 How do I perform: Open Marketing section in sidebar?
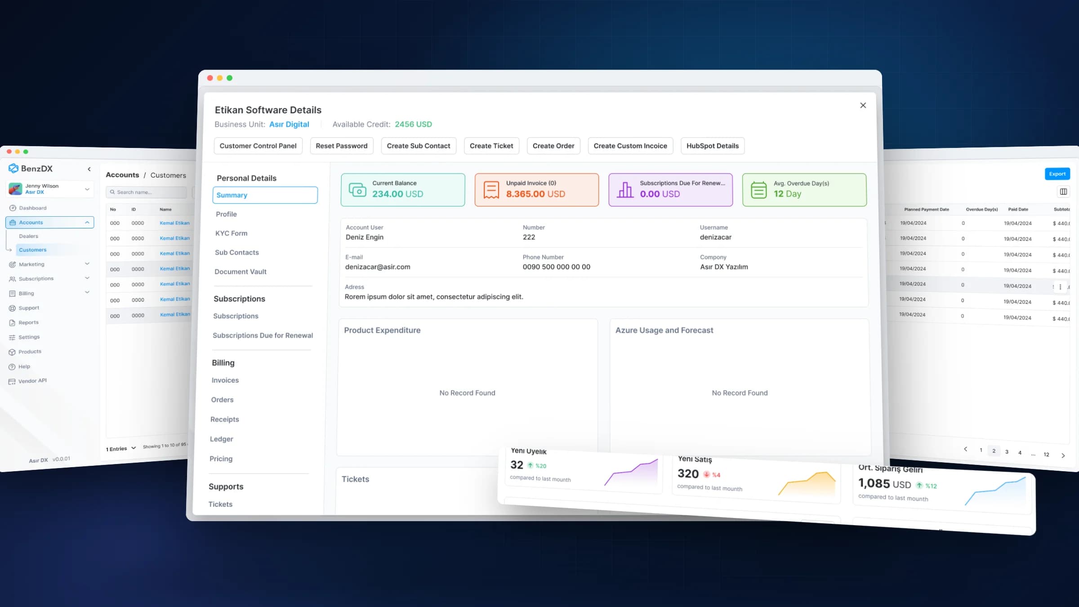[x=27, y=264]
